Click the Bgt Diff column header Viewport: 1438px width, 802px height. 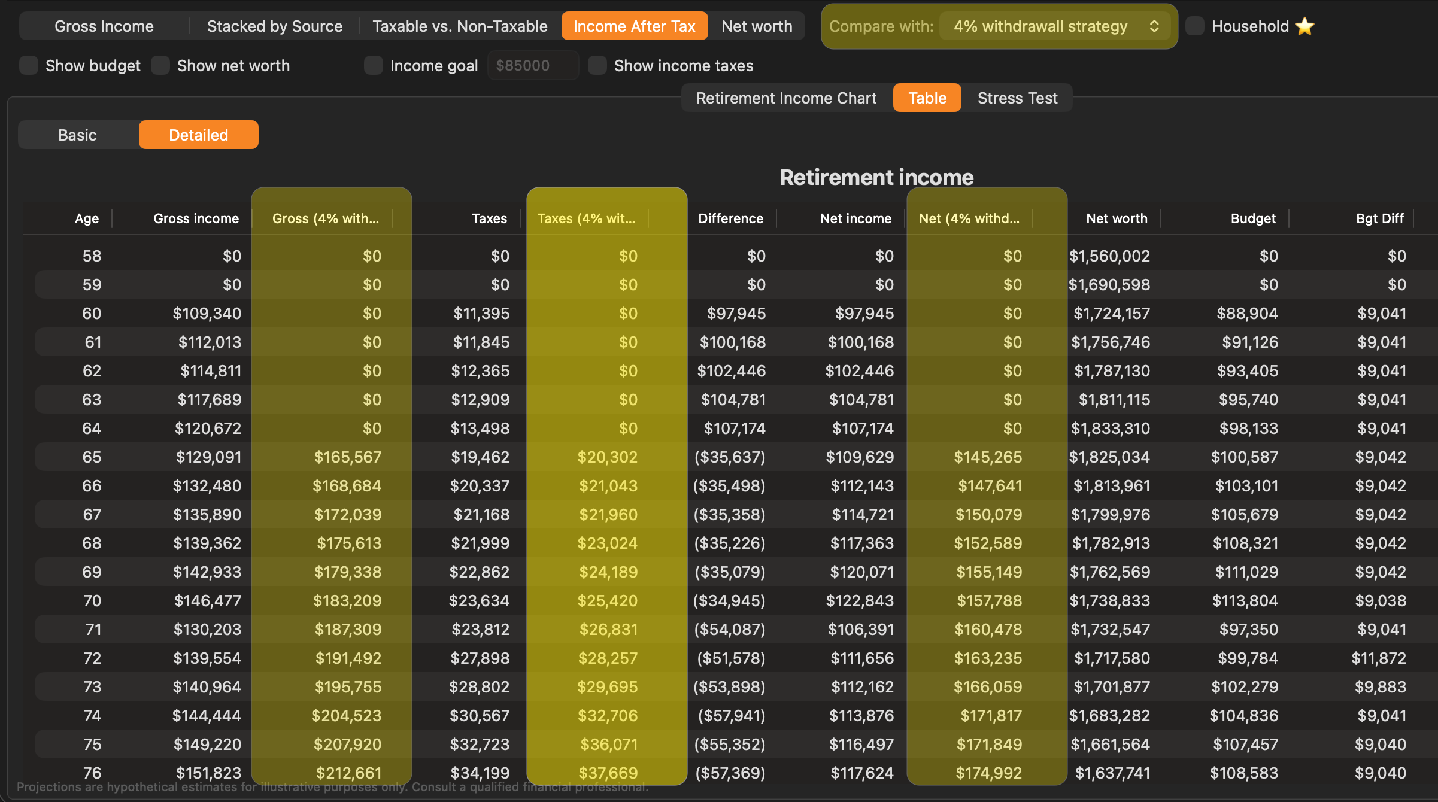[1379, 218]
